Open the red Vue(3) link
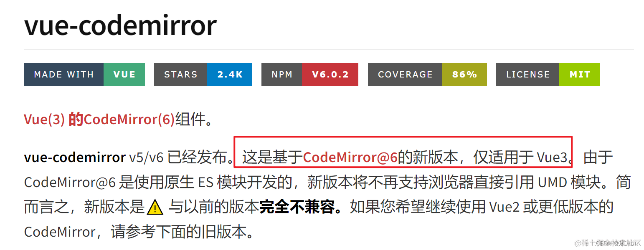Viewport: 644px width, 250px height. point(44,120)
